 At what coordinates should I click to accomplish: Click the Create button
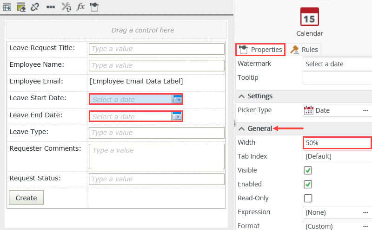[x=27, y=198]
